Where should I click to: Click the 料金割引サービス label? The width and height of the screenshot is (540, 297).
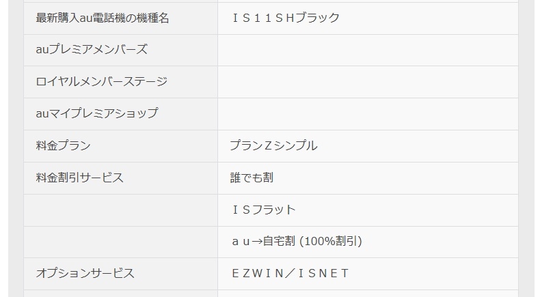(79, 178)
